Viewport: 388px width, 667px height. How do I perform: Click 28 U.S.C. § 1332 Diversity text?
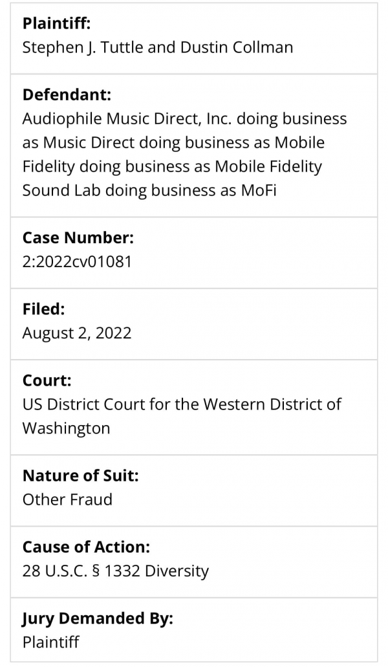click(x=116, y=571)
